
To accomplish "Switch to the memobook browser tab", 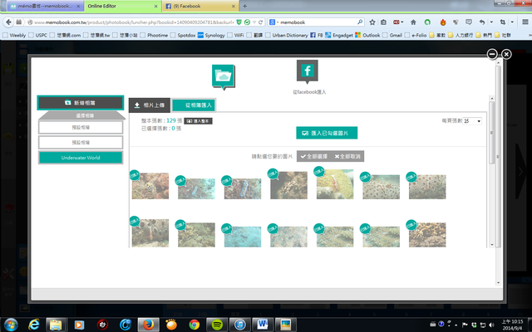I will point(45,6).
